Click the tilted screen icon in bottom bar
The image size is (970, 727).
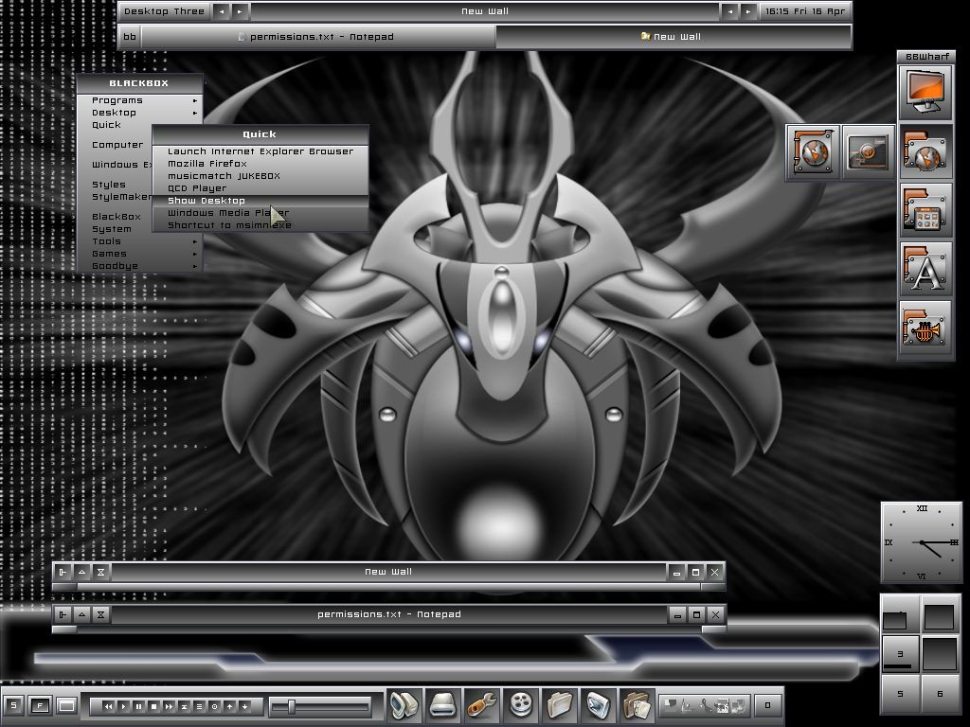click(598, 704)
